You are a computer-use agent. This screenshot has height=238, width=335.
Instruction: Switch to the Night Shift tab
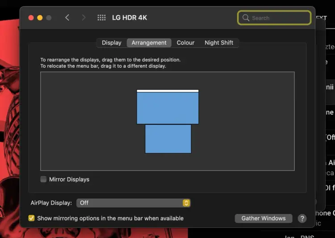coord(219,43)
